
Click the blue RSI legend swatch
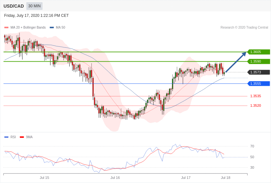coord(6,137)
